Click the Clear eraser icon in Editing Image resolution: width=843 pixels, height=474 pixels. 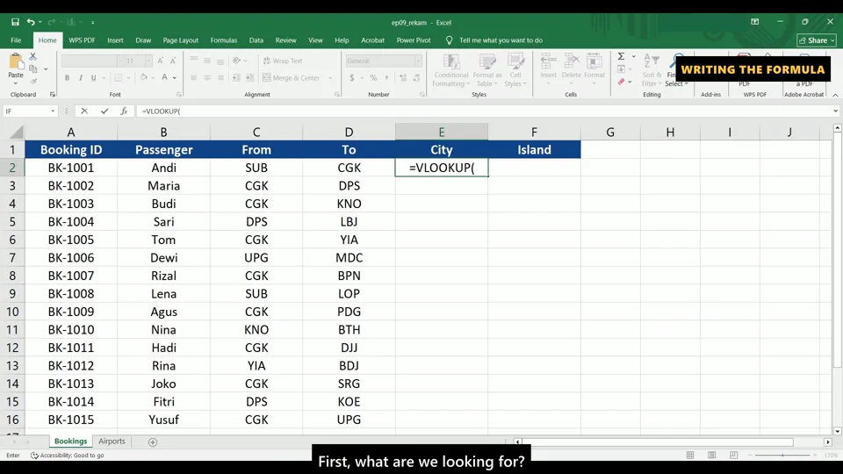(x=621, y=82)
